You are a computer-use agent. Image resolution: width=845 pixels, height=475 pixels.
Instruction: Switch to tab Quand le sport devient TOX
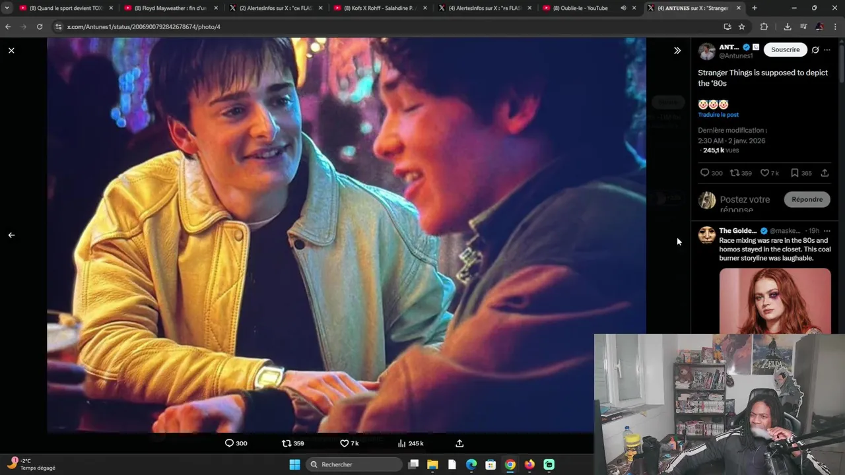point(66,8)
